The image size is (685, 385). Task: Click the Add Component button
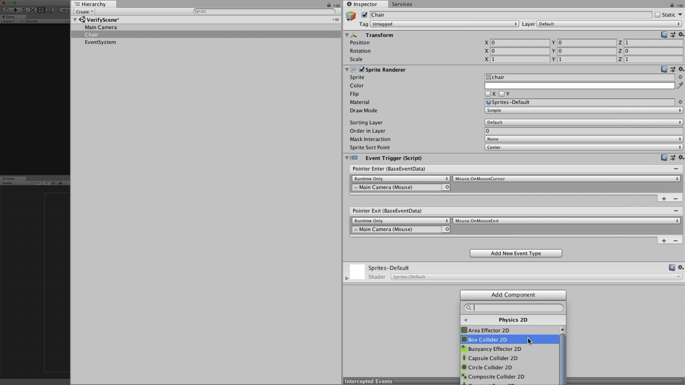tap(513, 295)
